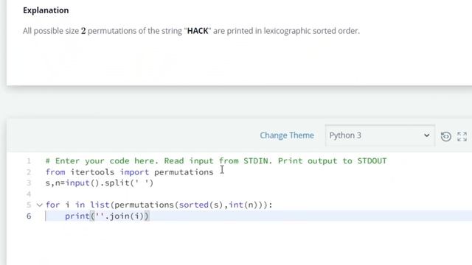Click the 'lexicographic sorted order' text
472x265 pixels.
point(311,31)
